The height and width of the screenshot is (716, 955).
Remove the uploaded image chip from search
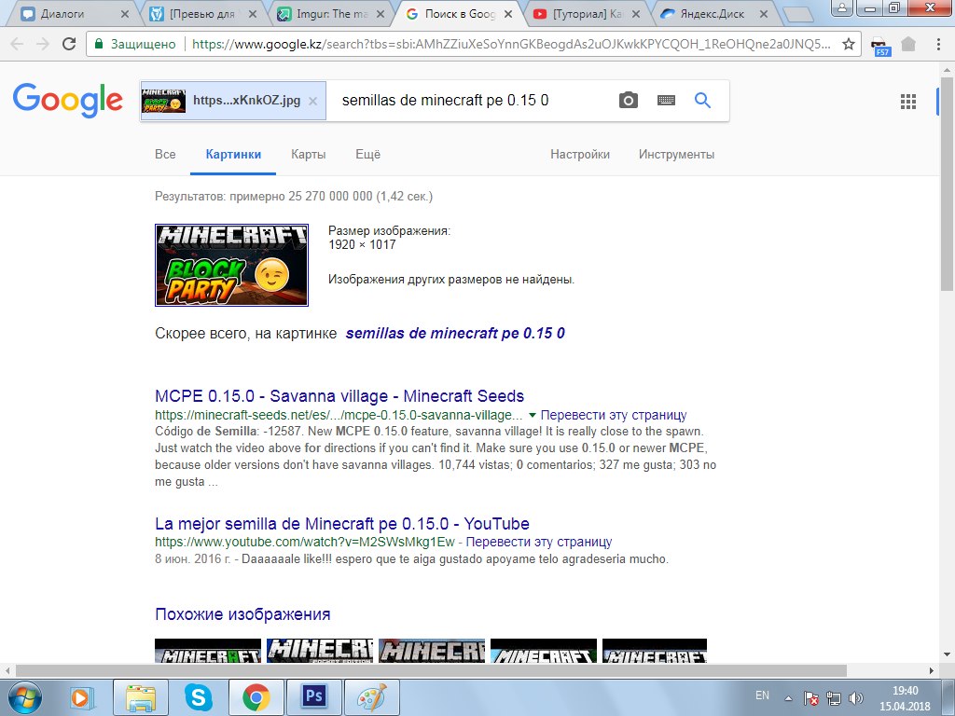point(312,101)
